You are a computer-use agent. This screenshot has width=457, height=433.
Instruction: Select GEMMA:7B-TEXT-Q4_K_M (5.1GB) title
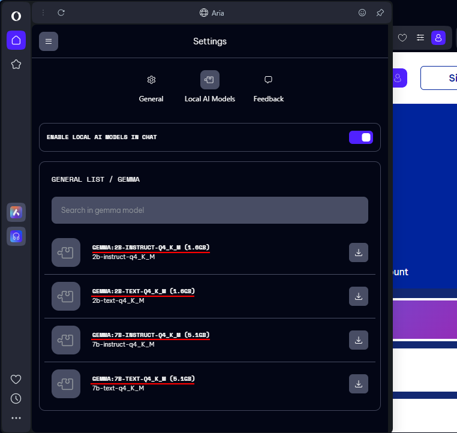point(143,379)
